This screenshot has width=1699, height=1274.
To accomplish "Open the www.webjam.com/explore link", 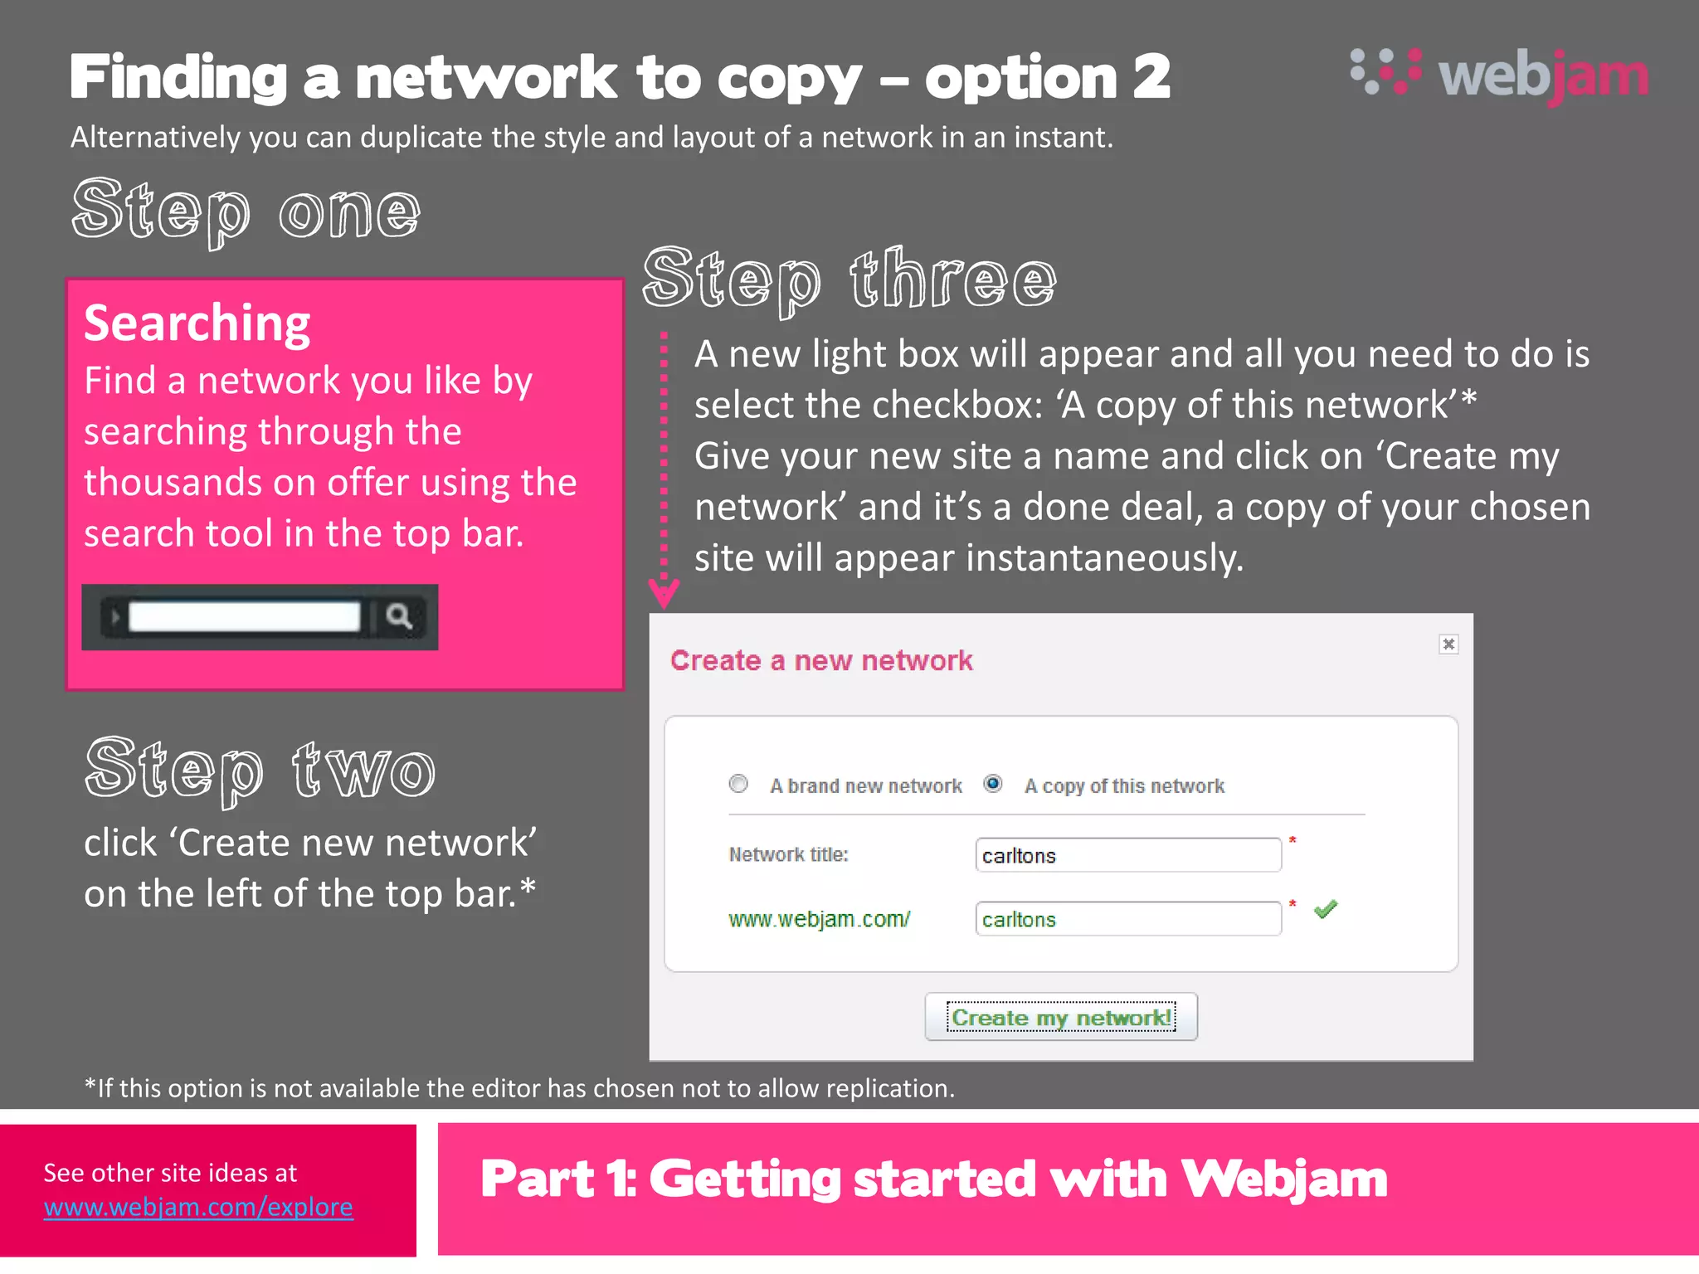I will [x=198, y=1207].
